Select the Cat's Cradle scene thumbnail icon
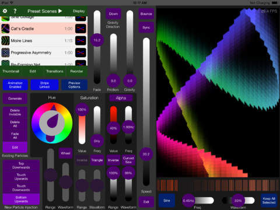This screenshot has width=280, height=210. (x=5, y=29)
